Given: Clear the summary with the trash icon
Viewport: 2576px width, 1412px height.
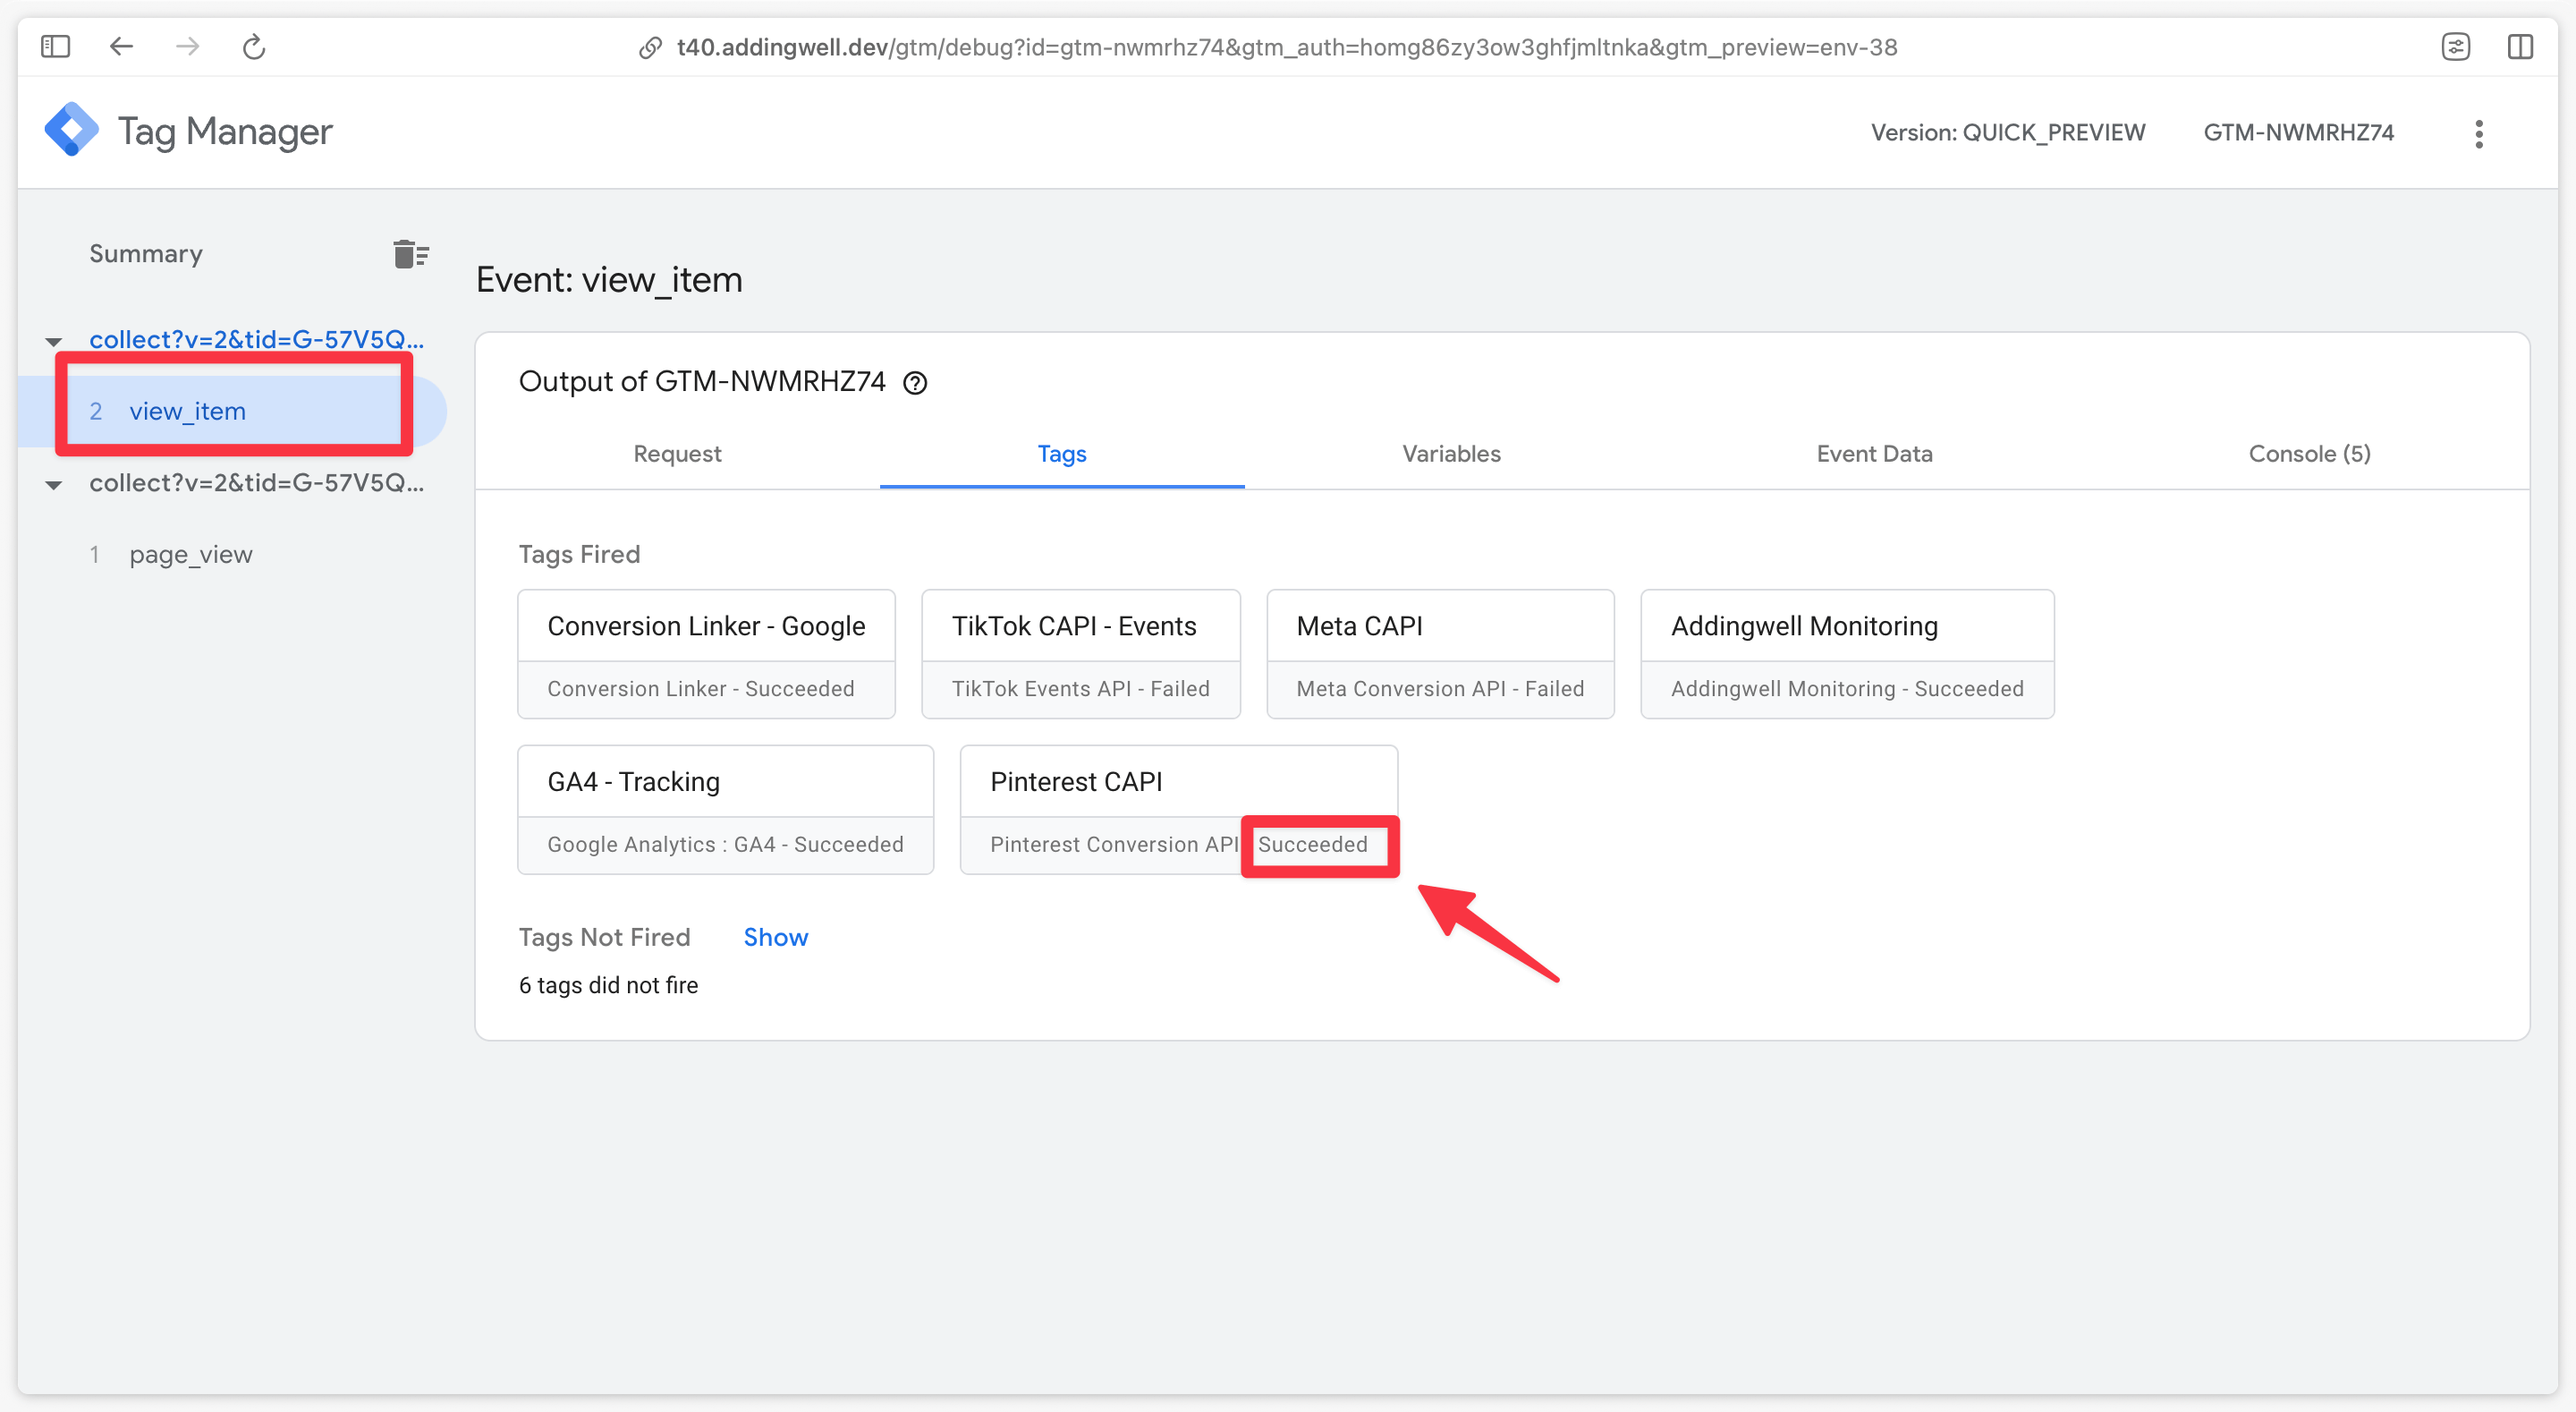Looking at the screenshot, I should pyautogui.click(x=410, y=254).
